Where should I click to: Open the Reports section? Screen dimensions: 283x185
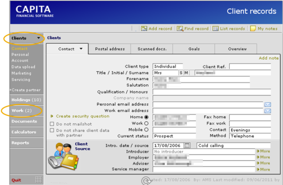pyautogui.click(x=27, y=143)
